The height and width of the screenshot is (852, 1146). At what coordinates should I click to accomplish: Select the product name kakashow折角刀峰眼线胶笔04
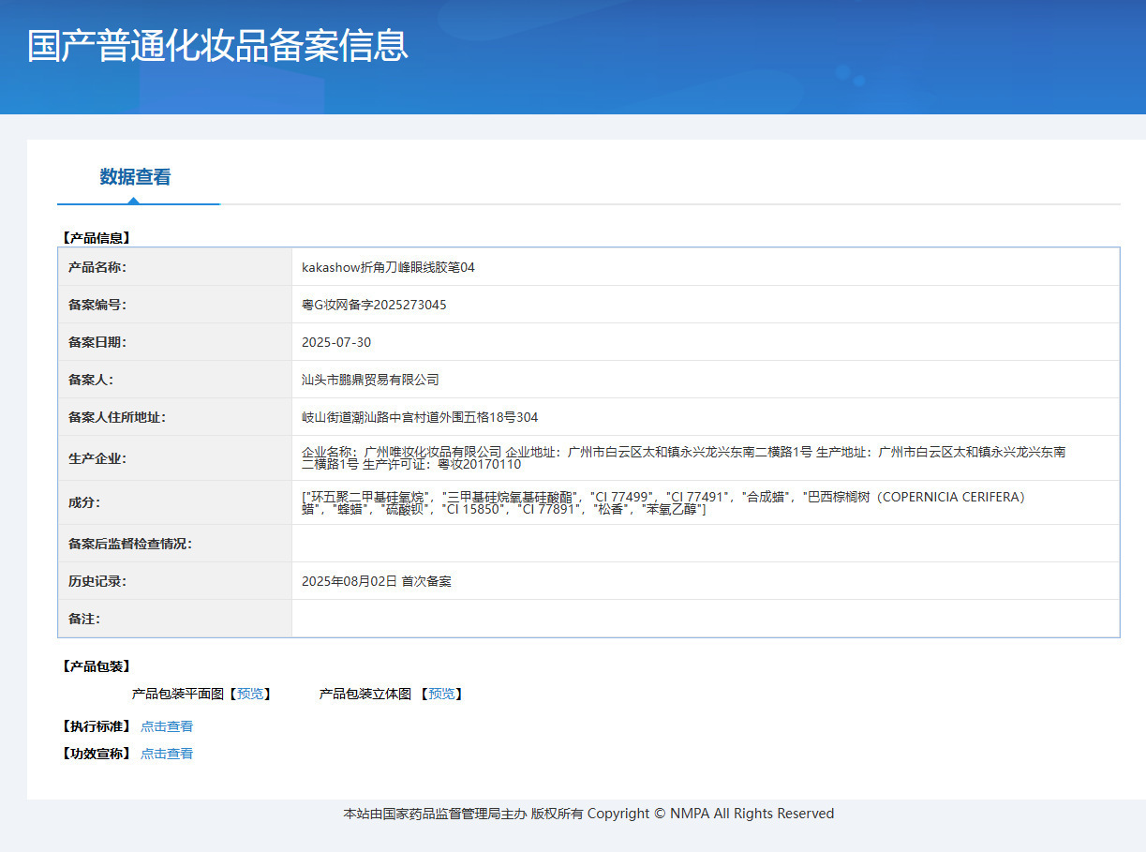tap(388, 267)
